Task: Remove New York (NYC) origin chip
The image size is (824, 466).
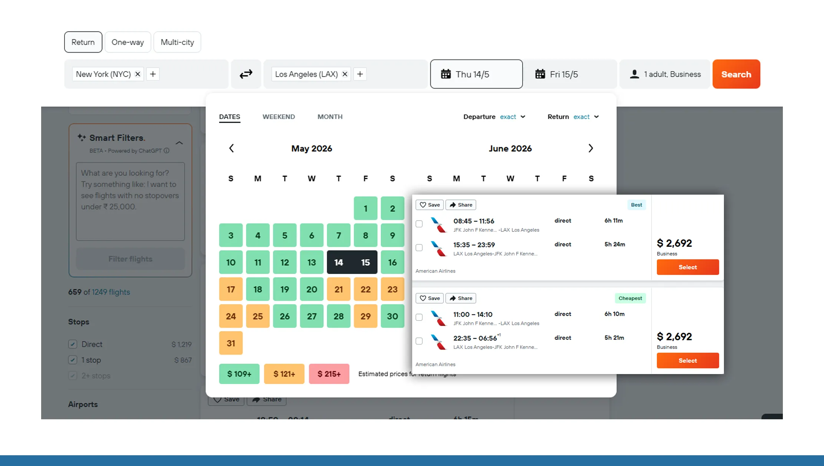Action: coord(138,74)
